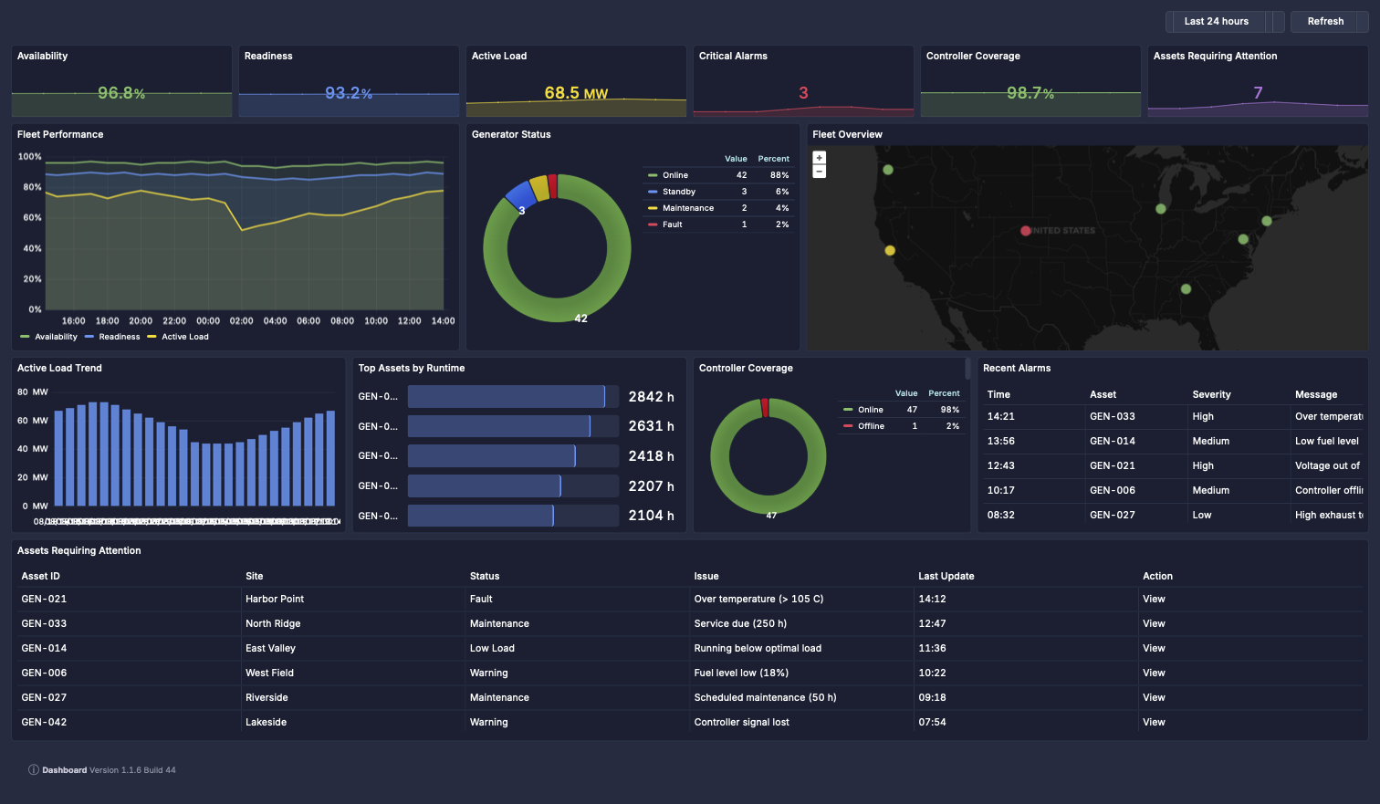1380x804 pixels.
Task: Select the yellow map marker in California
Action: 890,250
